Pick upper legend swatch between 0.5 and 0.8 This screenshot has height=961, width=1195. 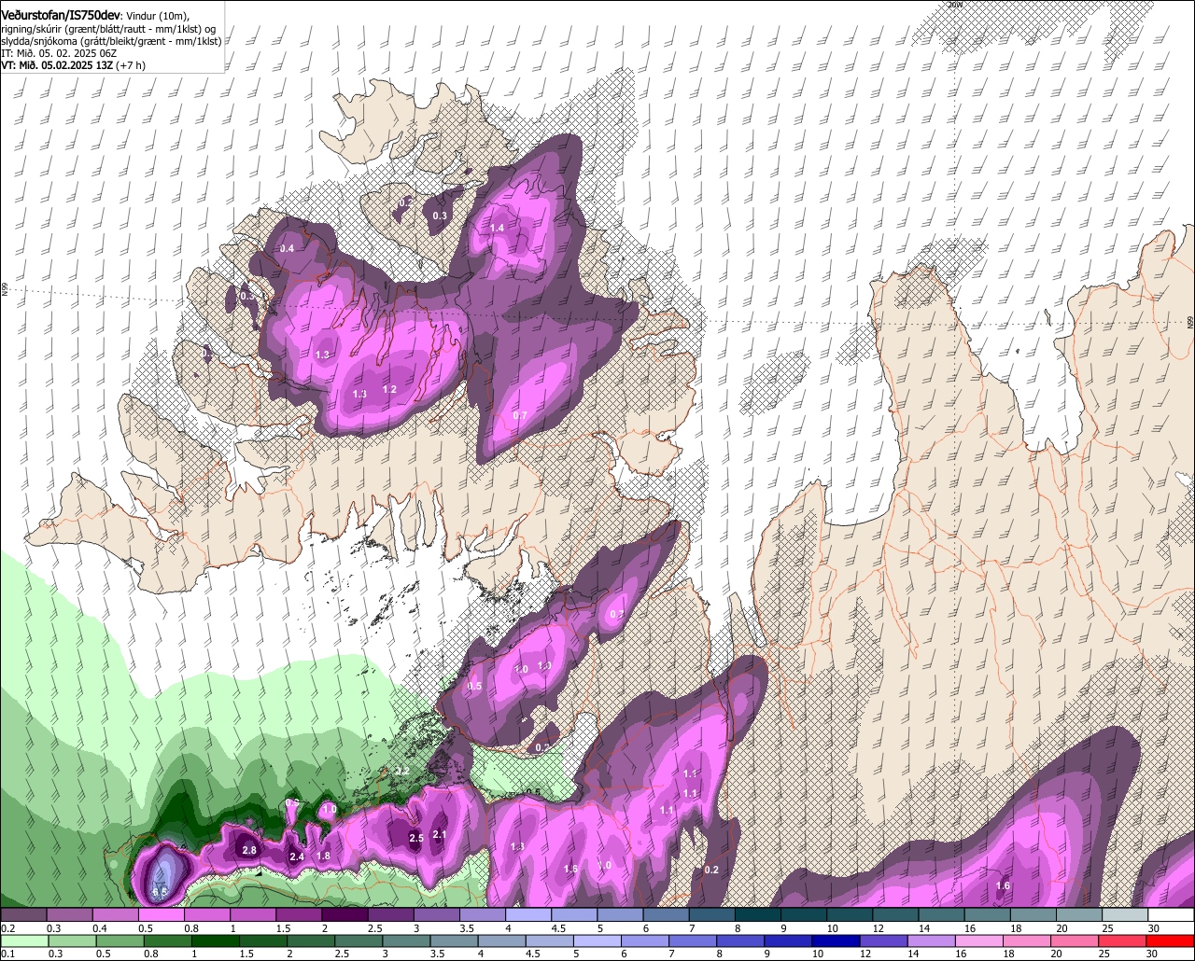tap(161, 915)
